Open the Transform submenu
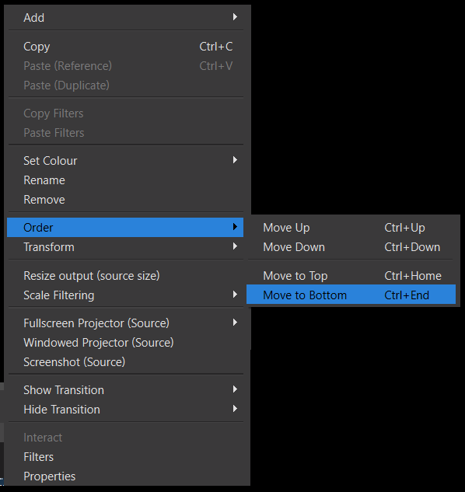The width and height of the screenshot is (465, 492). (x=125, y=247)
